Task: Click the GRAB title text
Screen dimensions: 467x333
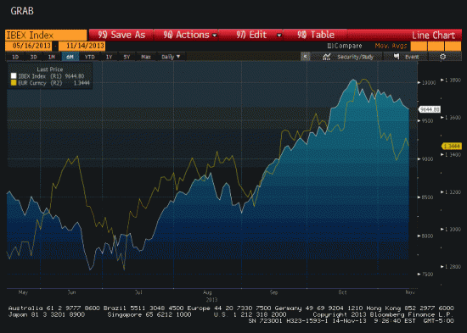Action: 22,11
